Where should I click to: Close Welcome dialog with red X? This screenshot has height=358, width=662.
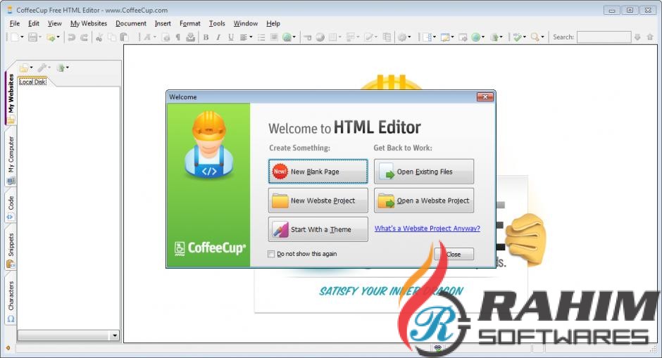pos(485,97)
